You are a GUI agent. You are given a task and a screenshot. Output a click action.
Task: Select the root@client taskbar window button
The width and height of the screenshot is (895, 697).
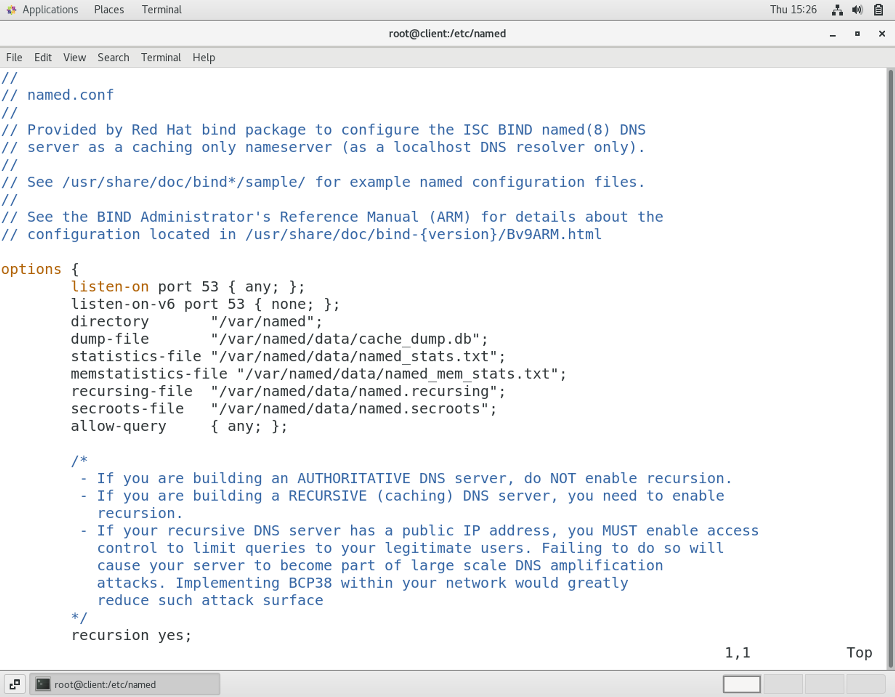(125, 684)
